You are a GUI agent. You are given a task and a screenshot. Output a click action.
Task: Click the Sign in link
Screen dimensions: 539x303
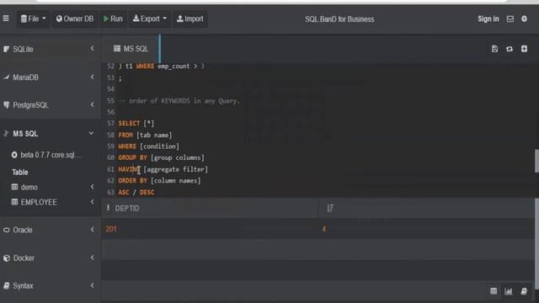point(488,19)
